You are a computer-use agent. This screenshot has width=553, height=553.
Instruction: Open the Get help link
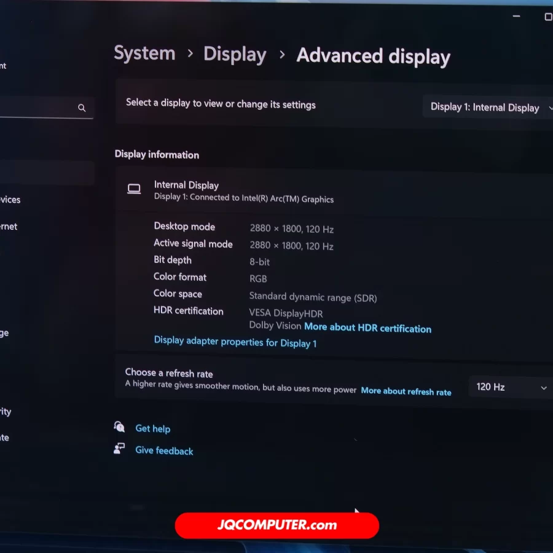[x=152, y=429]
